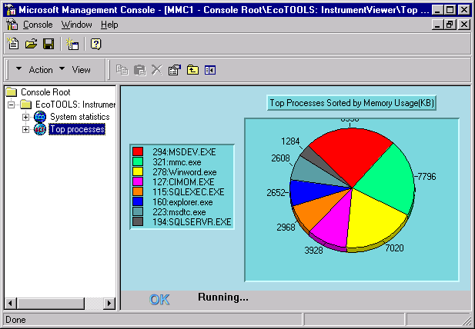The height and width of the screenshot is (329, 475).
Task: Select Console Root in the tree
Action: tap(45, 92)
